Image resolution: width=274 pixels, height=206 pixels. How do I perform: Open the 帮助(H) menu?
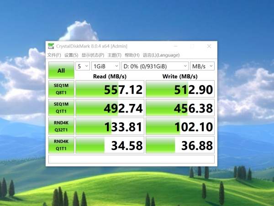[x=132, y=55]
